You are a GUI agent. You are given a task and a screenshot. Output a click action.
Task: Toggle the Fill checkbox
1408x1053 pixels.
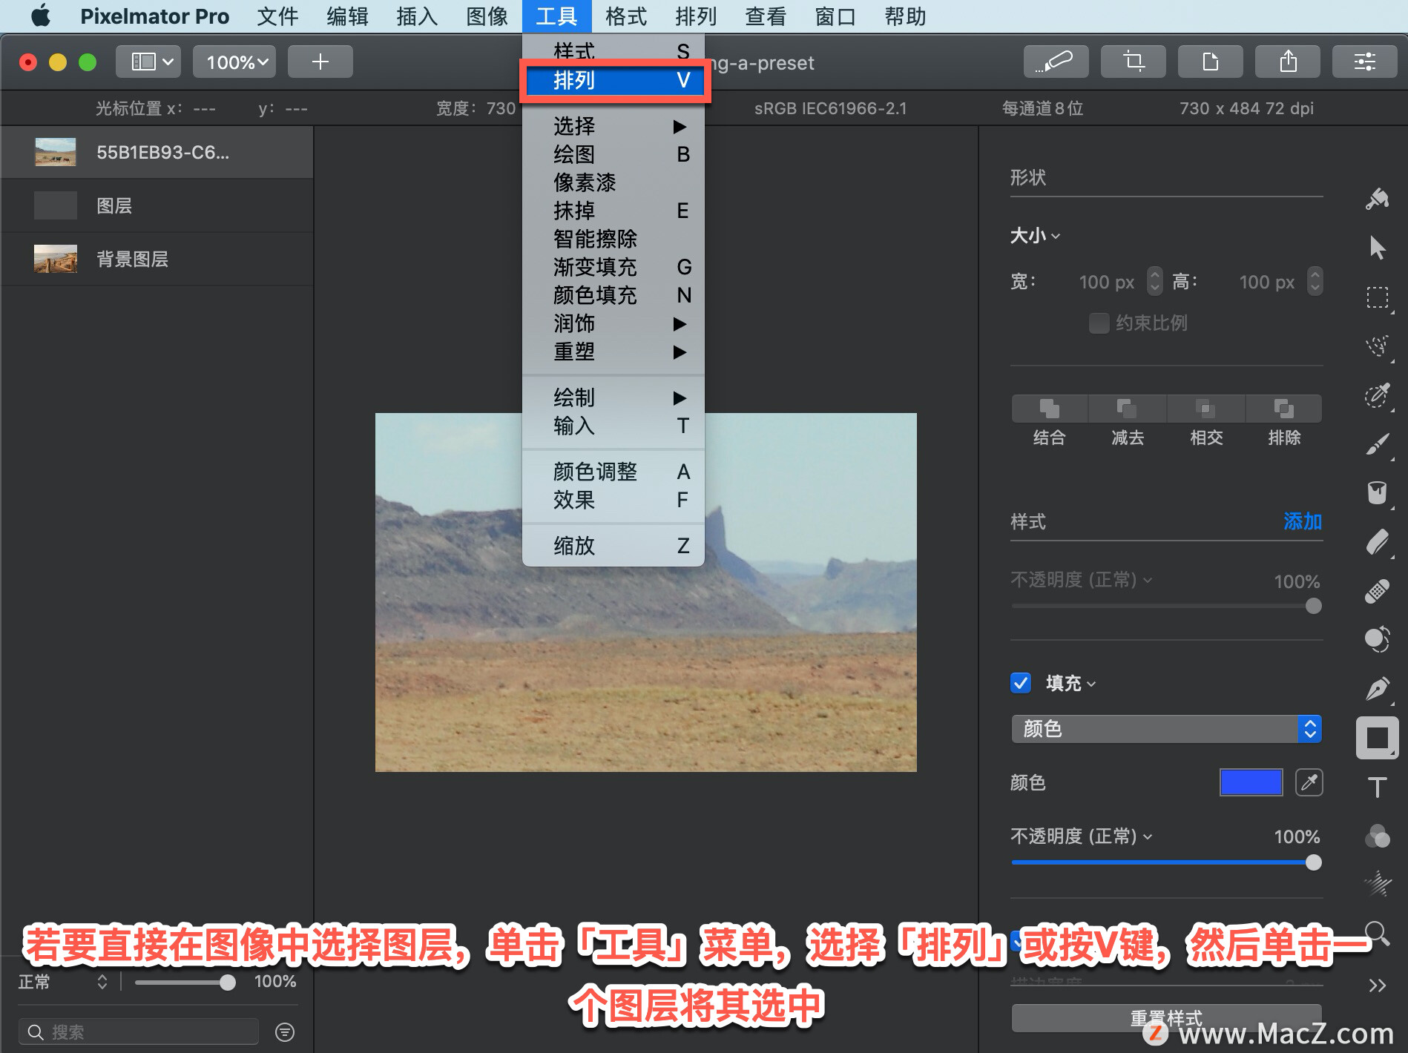[x=1021, y=683]
